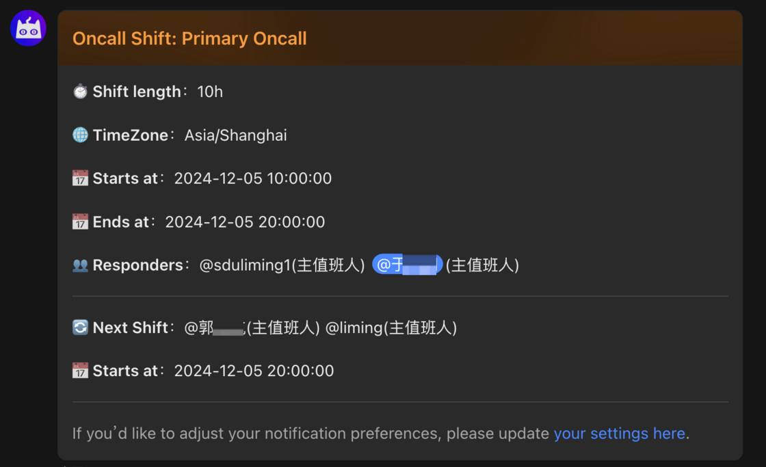Click the shift end time 2024-12-05 20:00:00
Image resolution: width=766 pixels, height=467 pixels.
tap(244, 222)
